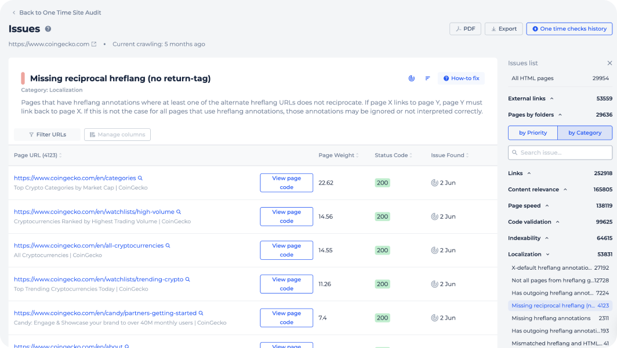Click Manage columns button
The height and width of the screenshot is (348, 617).
(117, 135)
